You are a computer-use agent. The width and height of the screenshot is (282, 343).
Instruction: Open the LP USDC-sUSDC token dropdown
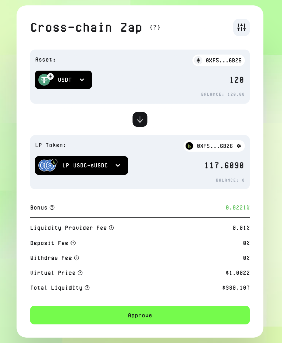point(81,165)
